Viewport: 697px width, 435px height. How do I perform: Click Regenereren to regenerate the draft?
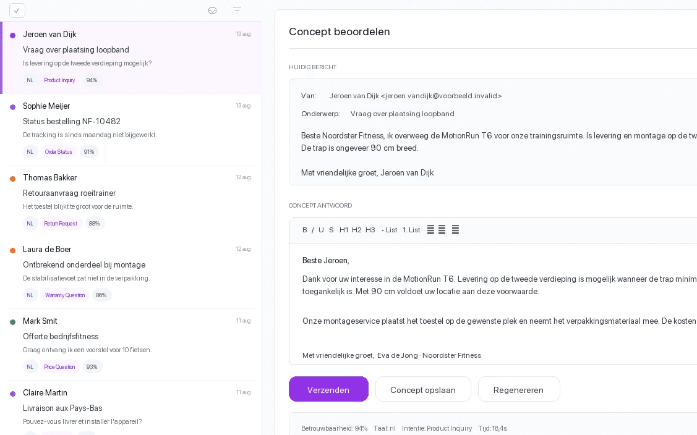519,389
